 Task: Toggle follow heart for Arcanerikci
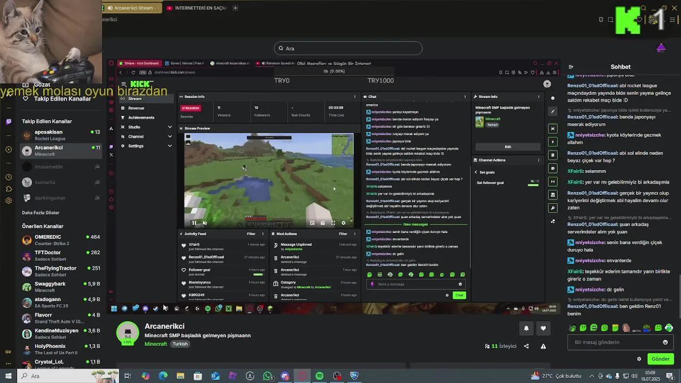[543, 328]
